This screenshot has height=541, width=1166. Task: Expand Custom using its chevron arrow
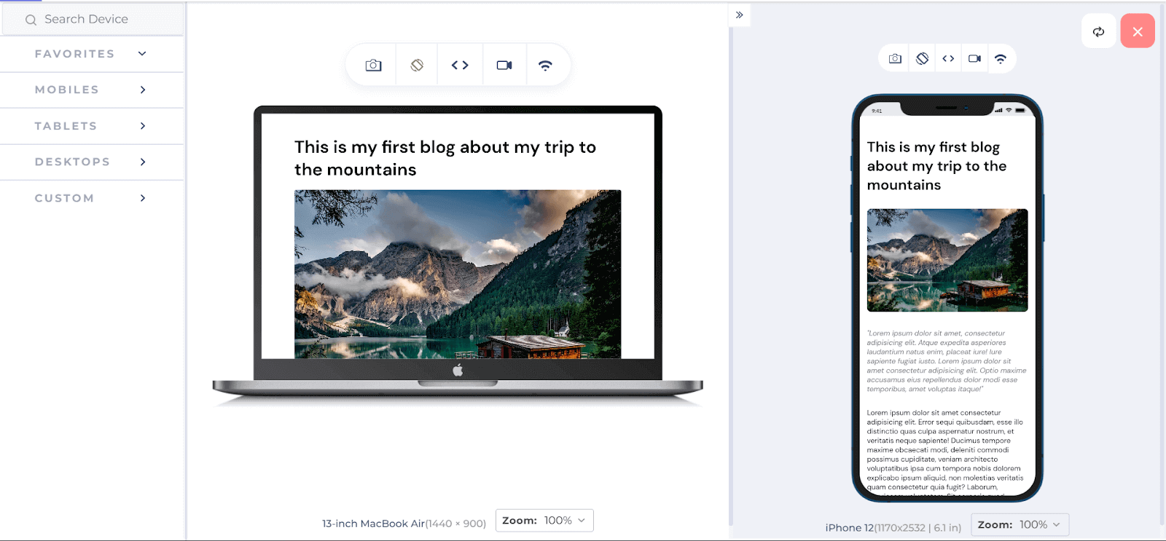[x=143, y=198]
